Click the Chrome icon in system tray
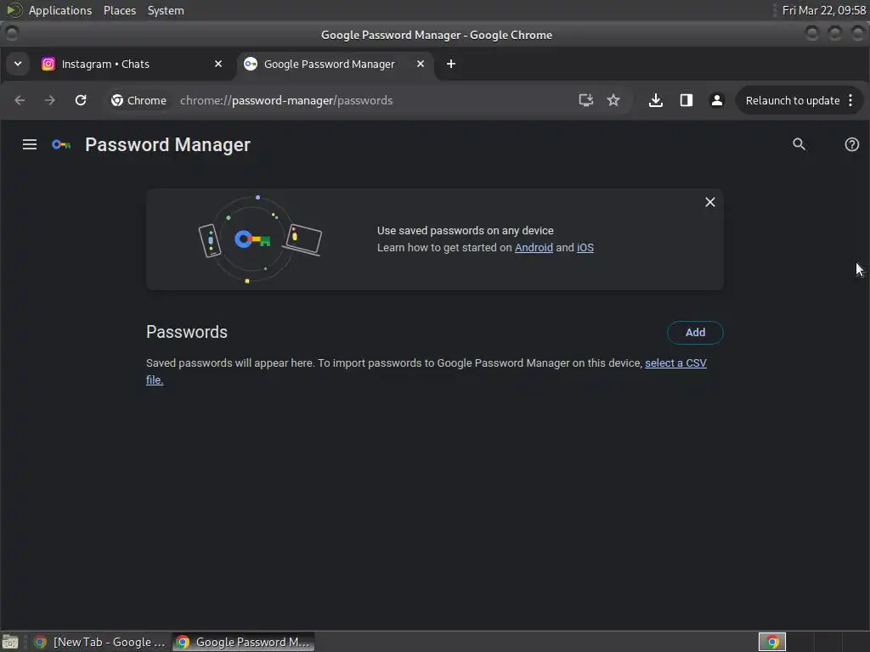This screenshot has width=870, height=652. [x=771, y=642]
